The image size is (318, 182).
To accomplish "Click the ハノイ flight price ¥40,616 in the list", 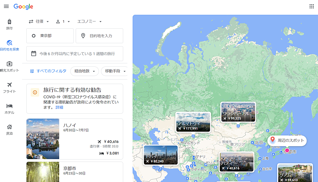I will 111,142.
